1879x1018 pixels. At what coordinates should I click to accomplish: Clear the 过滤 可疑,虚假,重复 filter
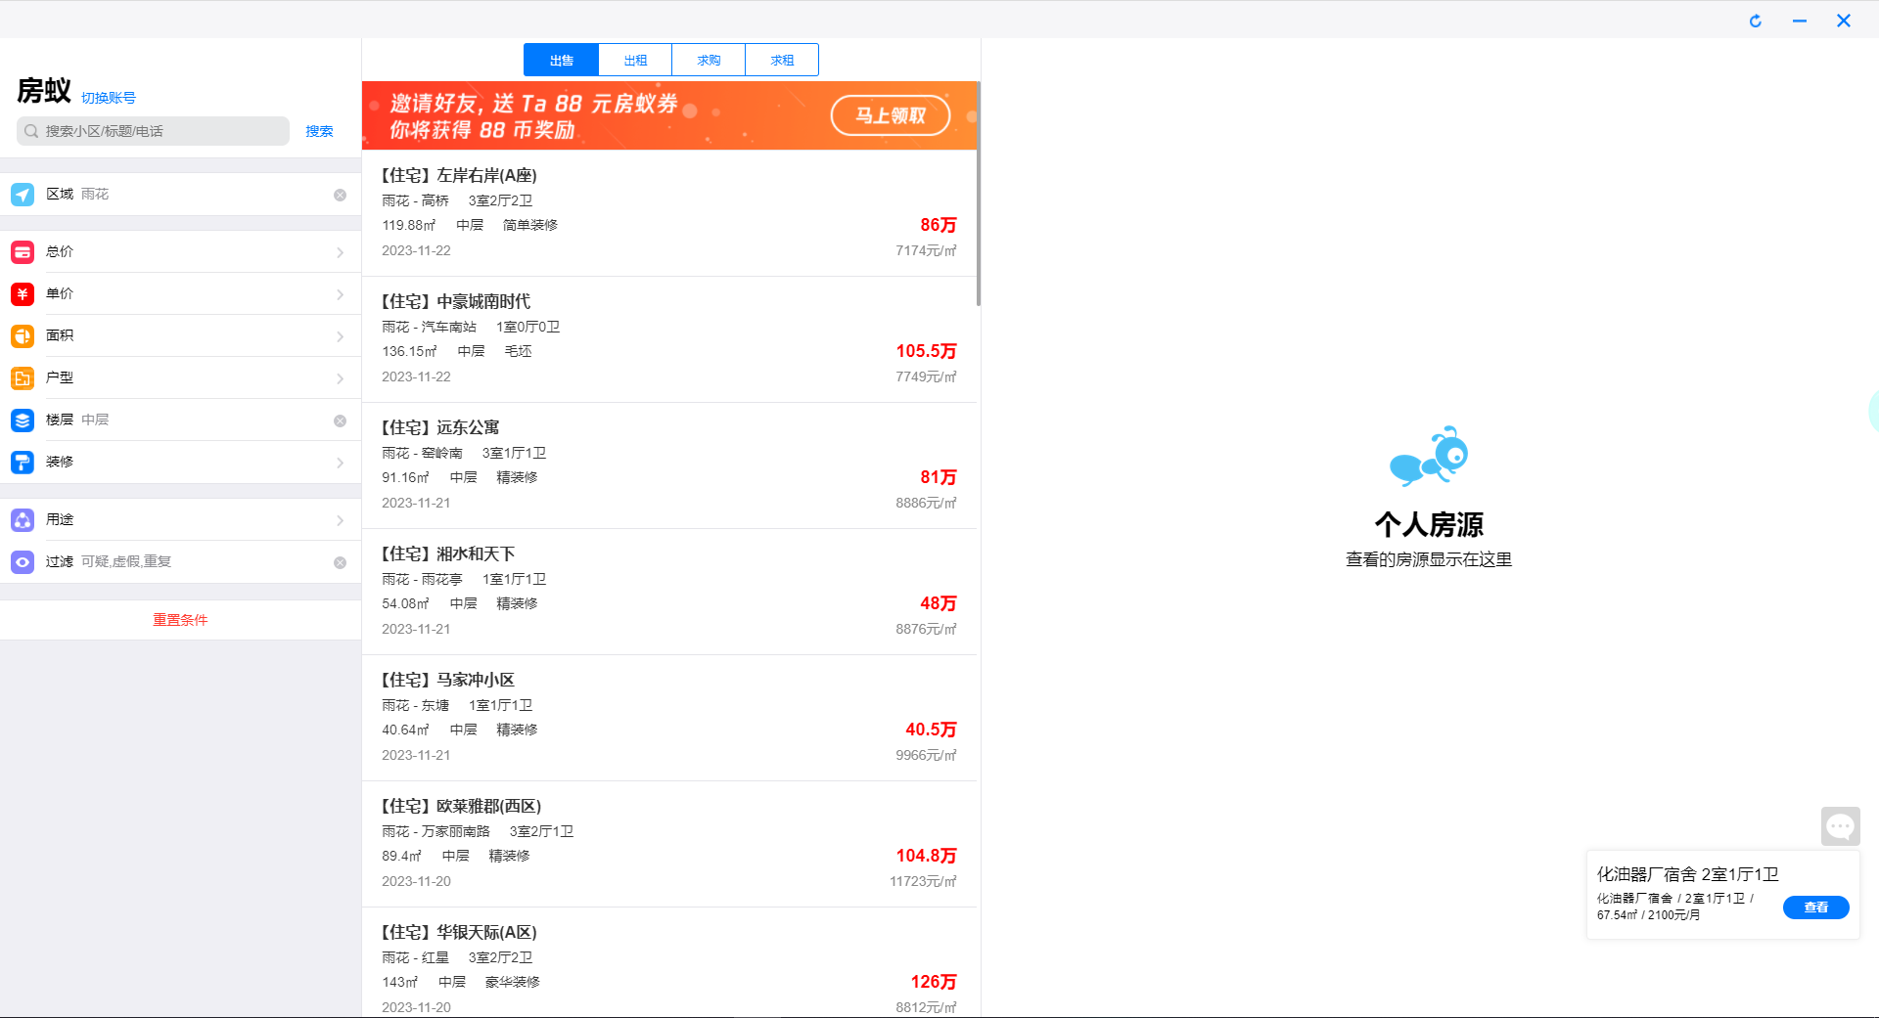point(340,562)
